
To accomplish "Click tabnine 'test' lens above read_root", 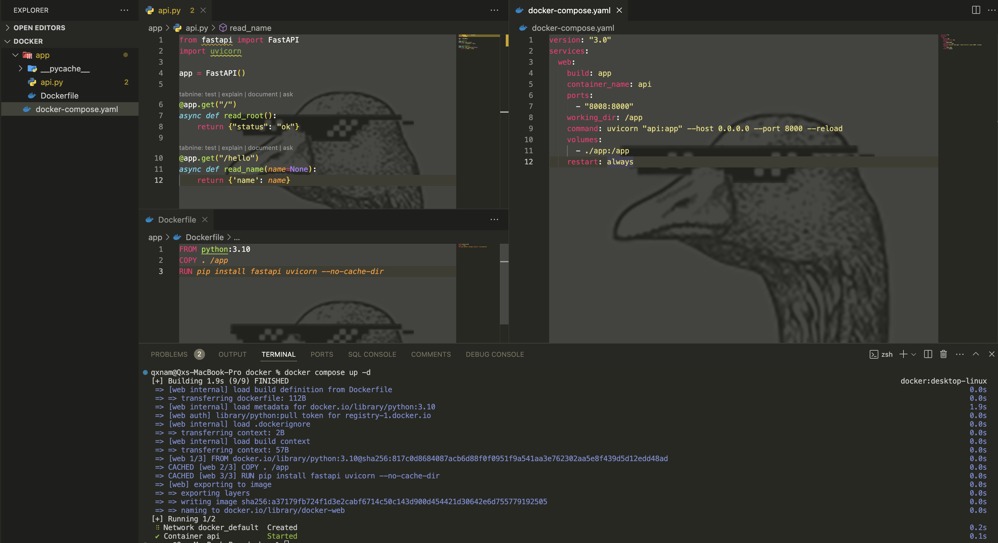I will [x=210, y=94].
